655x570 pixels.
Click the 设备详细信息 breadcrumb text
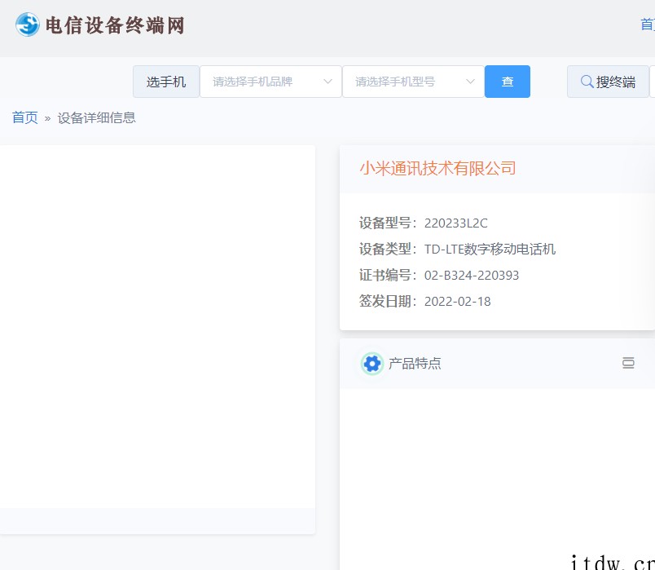tap(96, 117)
